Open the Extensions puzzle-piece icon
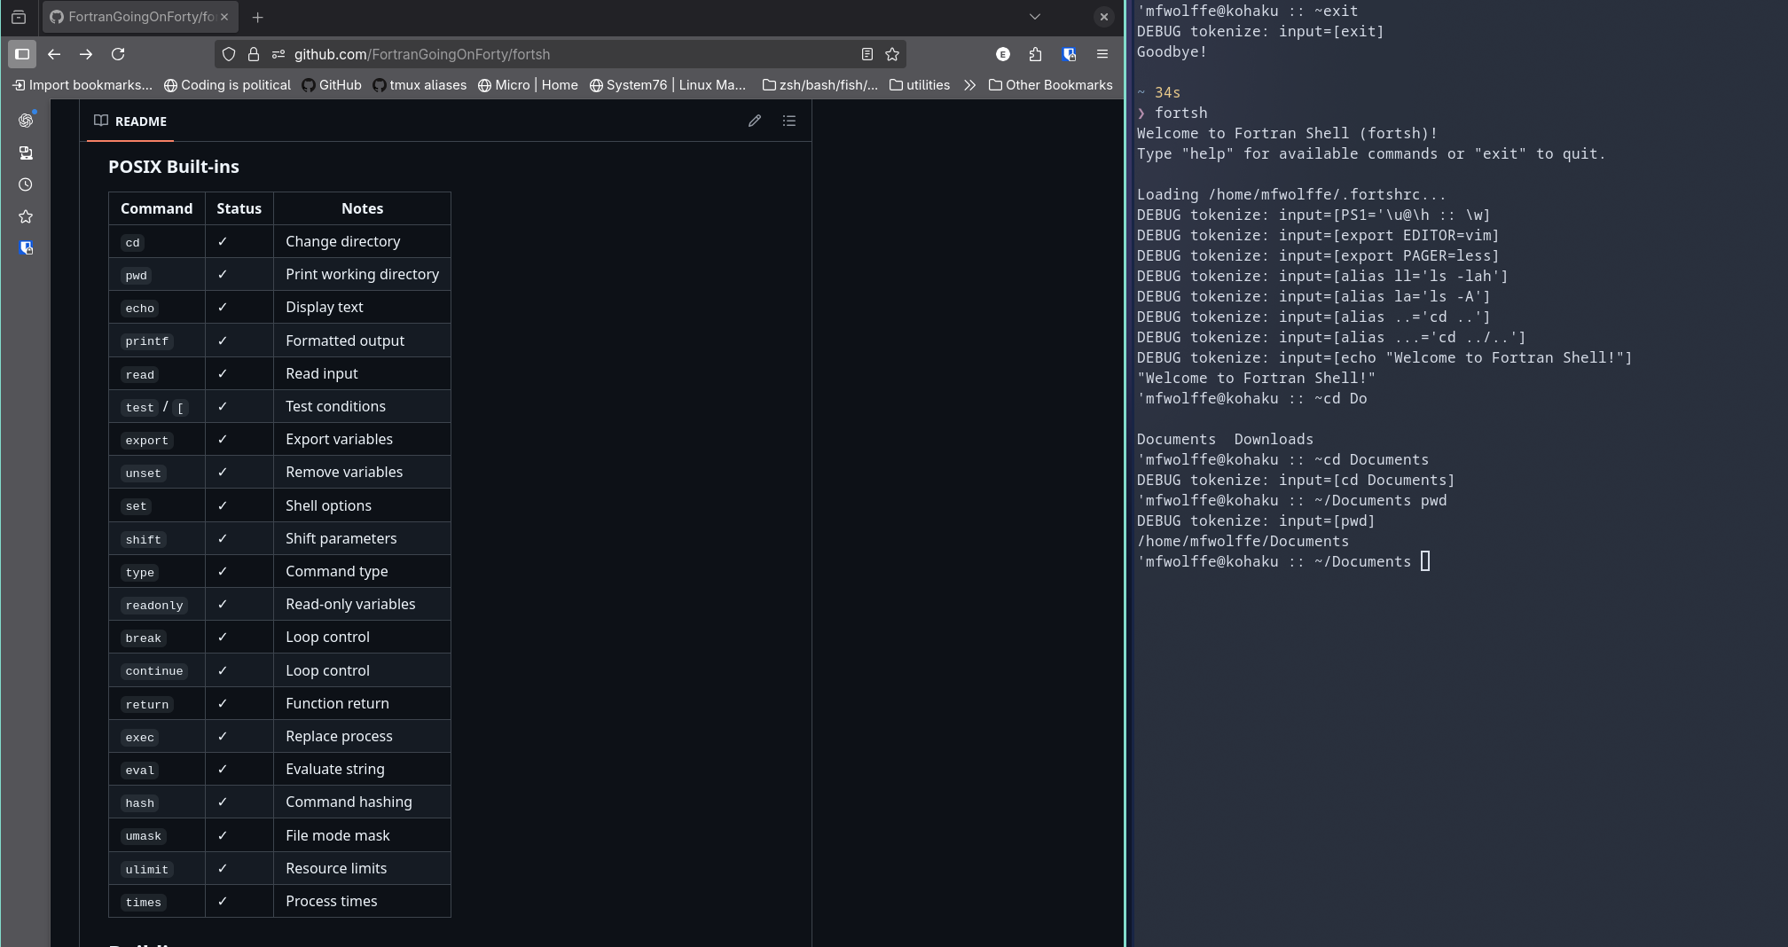 1035,54
